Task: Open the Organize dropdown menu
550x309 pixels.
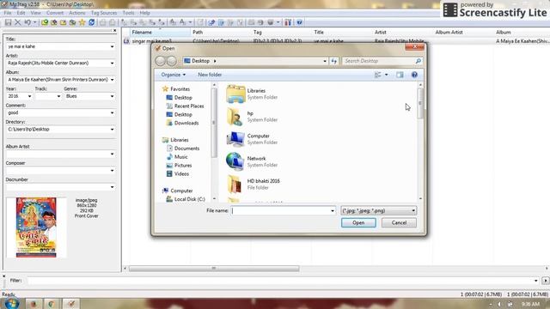Action: (x=174, y=75)
